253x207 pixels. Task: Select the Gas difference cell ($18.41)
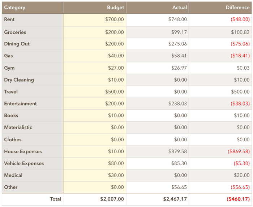click(220, 56)
